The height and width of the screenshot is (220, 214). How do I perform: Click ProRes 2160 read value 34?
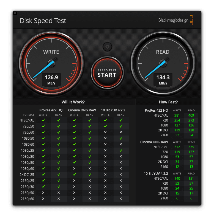(x=191, y=135)
